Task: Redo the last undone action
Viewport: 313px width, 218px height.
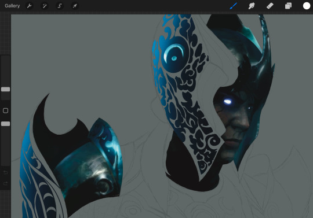Action: (5, 183)
